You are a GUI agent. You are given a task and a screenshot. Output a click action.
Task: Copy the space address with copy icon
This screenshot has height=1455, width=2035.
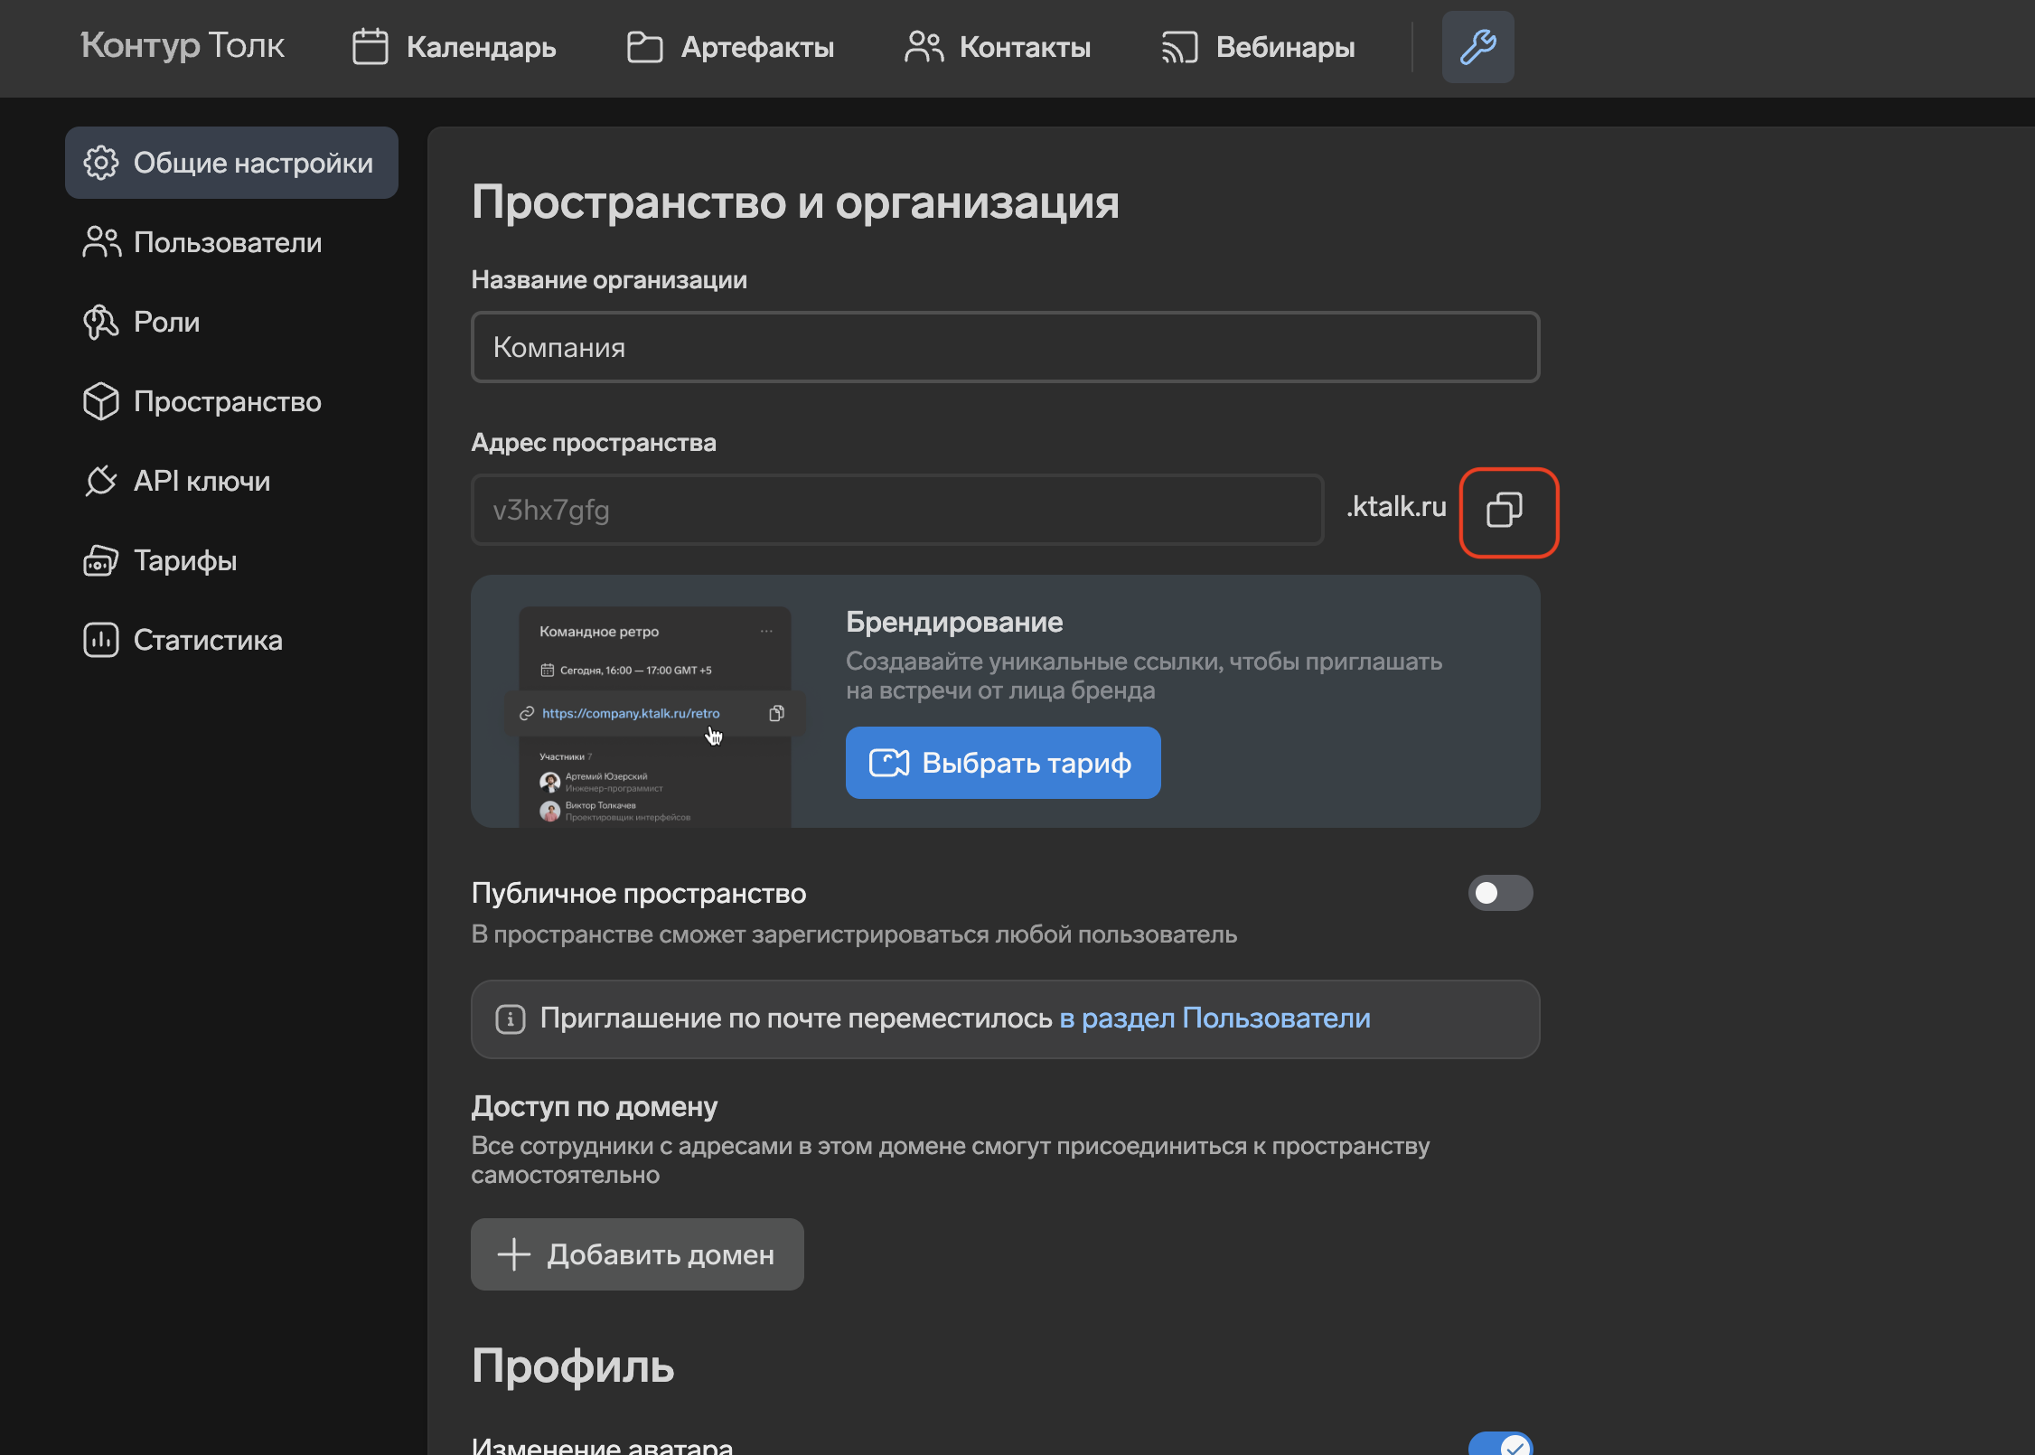[x=1505, y=510]
